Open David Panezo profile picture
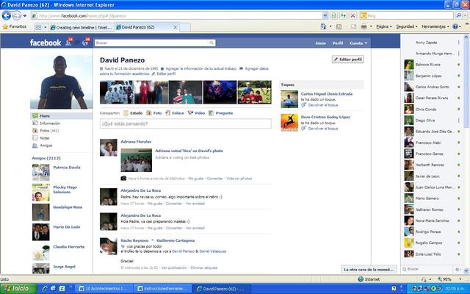 [61, 82]
